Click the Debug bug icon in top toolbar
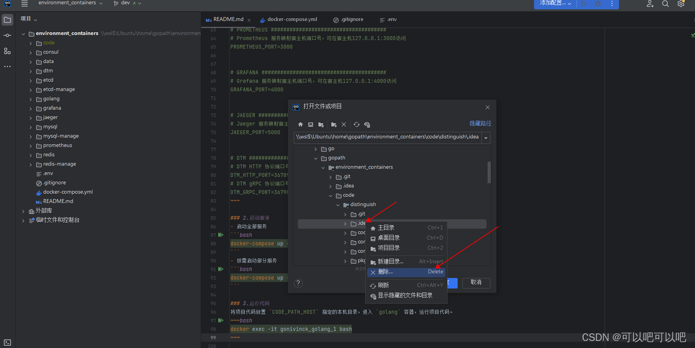 pyautogui.click(x=598, y=3)
